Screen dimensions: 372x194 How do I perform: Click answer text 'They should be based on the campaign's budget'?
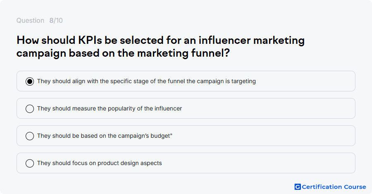pyautogui.click(x=105, y=136)
